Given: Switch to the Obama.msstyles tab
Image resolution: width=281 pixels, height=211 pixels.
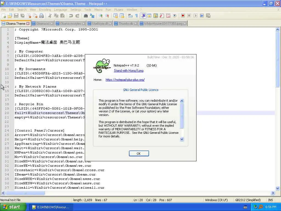Looking at the screenshot, I should click(x=71, y=24).
